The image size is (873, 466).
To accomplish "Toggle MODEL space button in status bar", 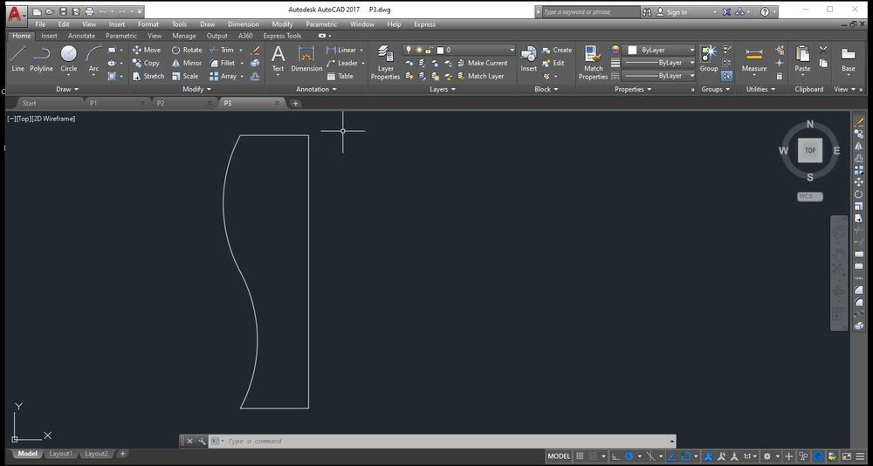I will pyautogui.click(x=559, y=456).
